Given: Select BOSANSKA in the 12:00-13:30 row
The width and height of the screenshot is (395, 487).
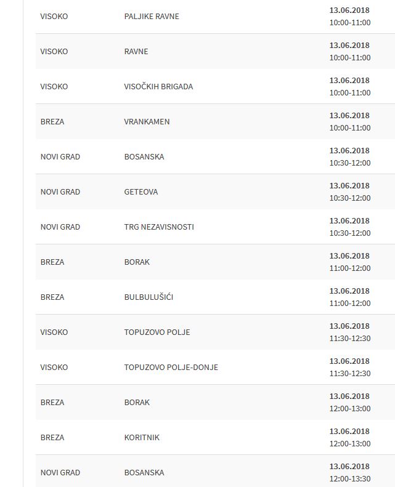Looking at the screenshot, I should coord(144,473).
